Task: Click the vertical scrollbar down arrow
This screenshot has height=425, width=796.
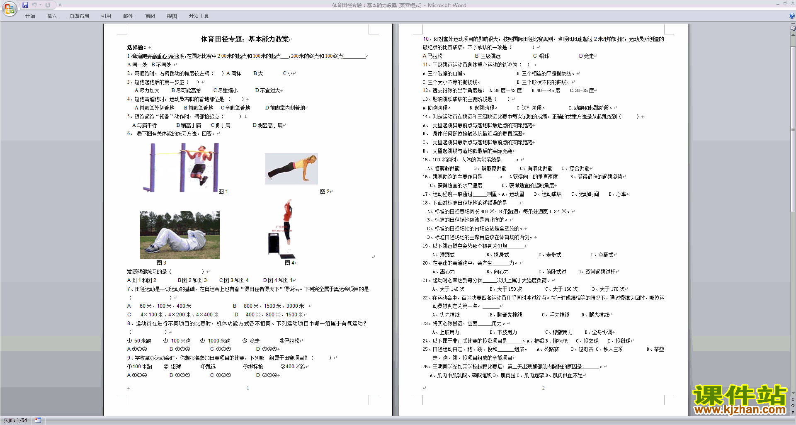Action: [x=793, y=393]
